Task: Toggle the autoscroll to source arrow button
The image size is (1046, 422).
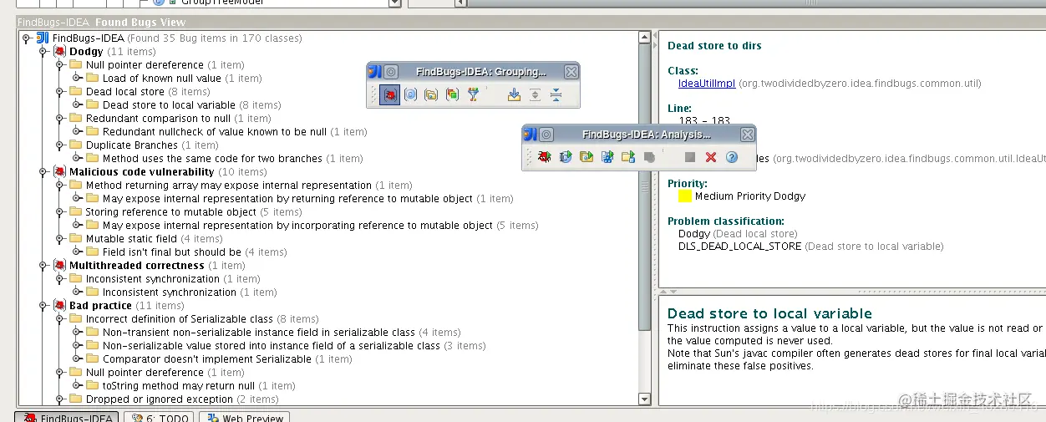Action: pos(514,94)
